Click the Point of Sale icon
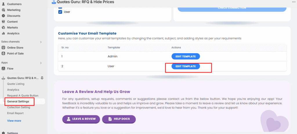 click(3, 53)
